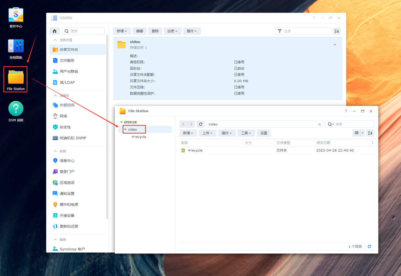Open the 加密 encryption dropdown
This screenshot has height=276, width=401.
(x=172, y=31)
